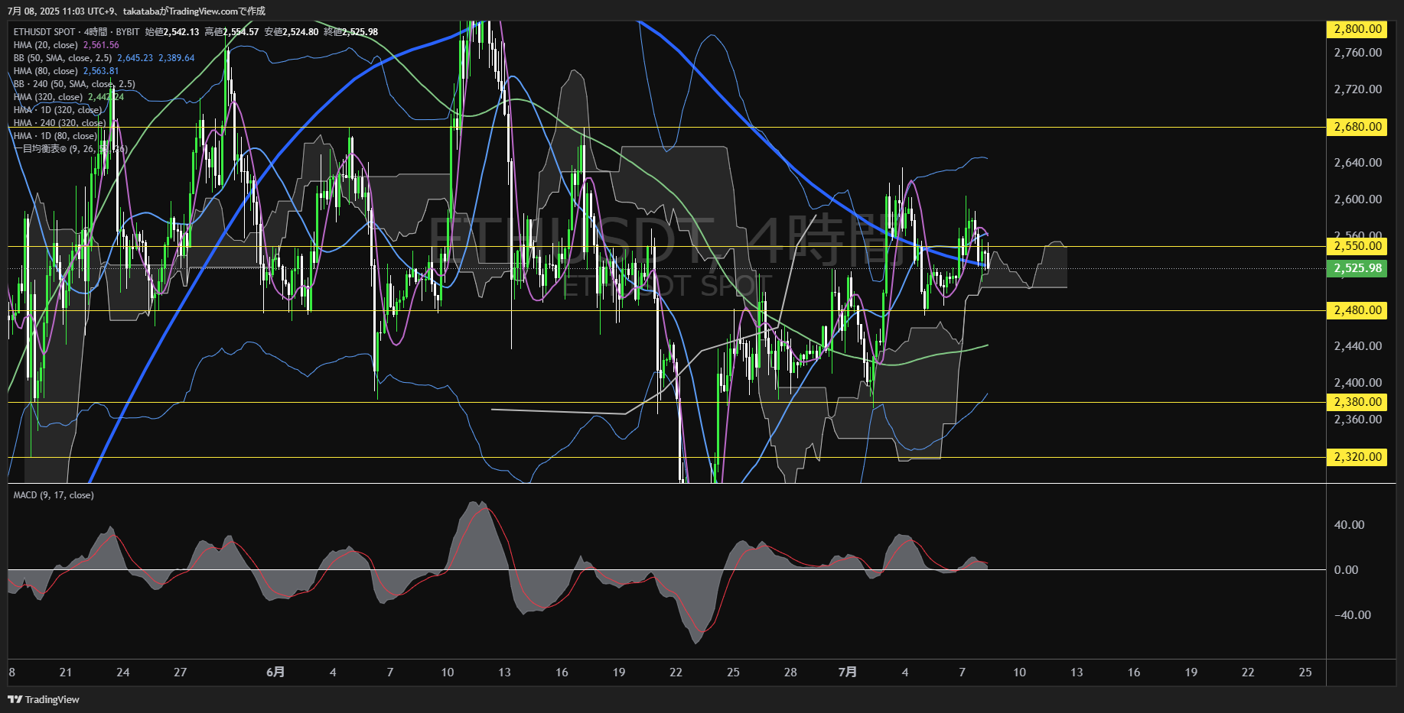Click the 2,563.81 value of HMA 80
The height and width of the screenshot is (713, 1404).
[x=101, y=71]
